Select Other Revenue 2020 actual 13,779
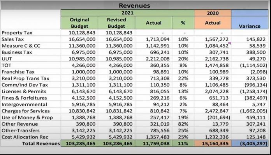 pyautogui.click(x=221, y=124)
